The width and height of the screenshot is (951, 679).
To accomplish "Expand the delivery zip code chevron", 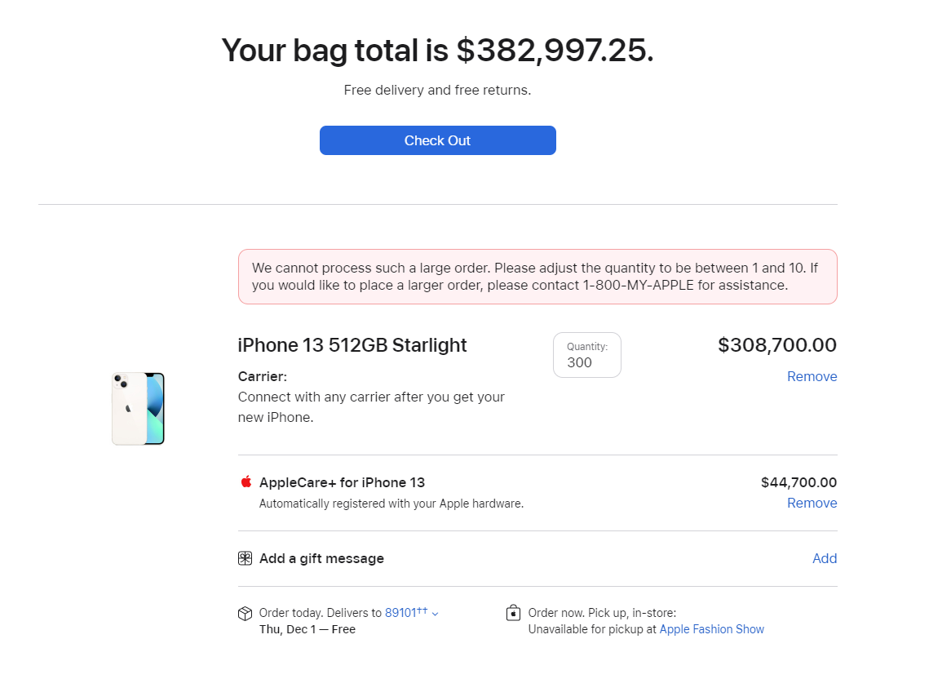I will point(436,614).
